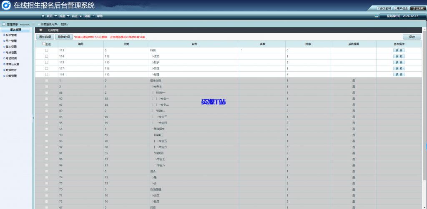Image resolution: width=427 pixels, height=209 pixels.
Task: Click the Help (帮助) icon
Action: [93, 16]
